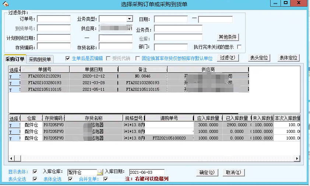This screenshot has height=186, width=310.
Task: Click 应入库数量 column header
Action: click(x=208, y=118)
